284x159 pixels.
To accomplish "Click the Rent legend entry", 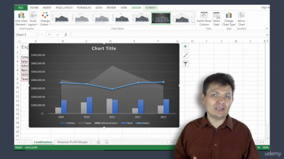I will (x=127, y=123).
